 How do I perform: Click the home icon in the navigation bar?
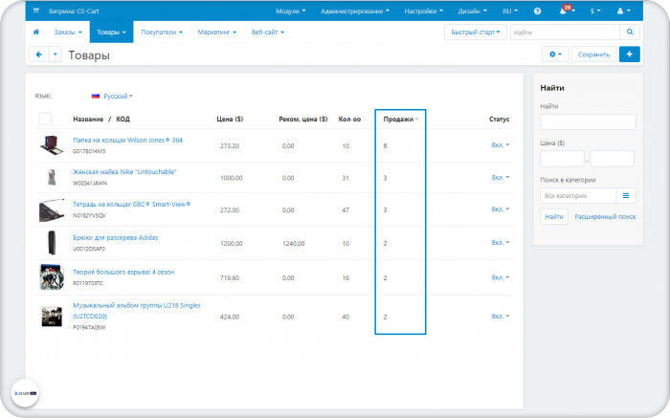coord(36,32)
